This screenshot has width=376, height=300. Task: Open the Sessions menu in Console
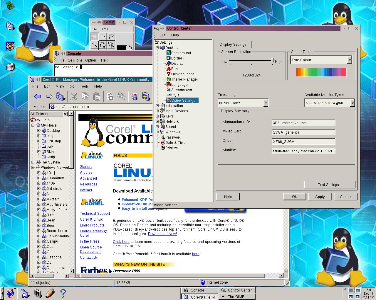pyautogui.click(x=75, y=60)
